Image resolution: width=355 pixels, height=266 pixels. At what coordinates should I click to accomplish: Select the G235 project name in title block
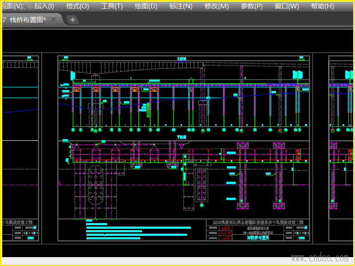tap(258, 222)
